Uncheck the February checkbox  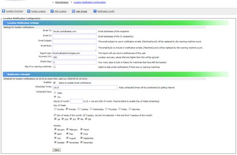(67, 129)
